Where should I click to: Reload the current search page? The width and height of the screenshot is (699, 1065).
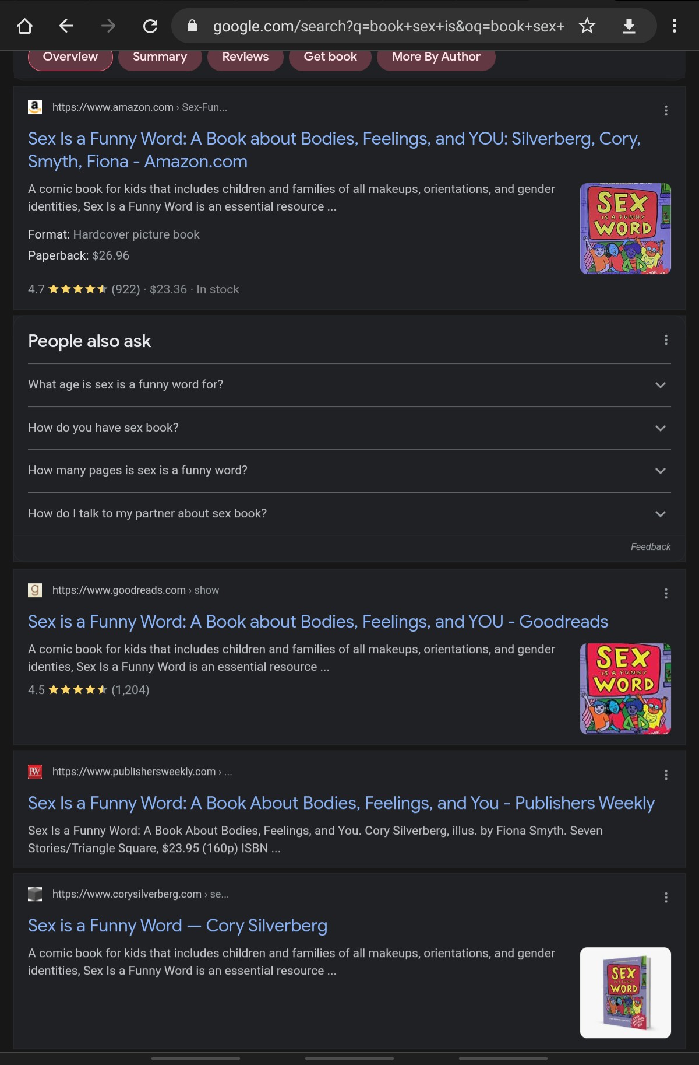tap(150, 26)
